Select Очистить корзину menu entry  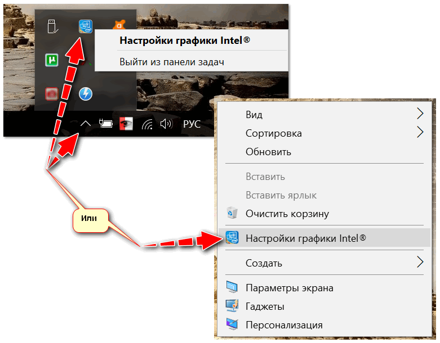pos(325,214)
